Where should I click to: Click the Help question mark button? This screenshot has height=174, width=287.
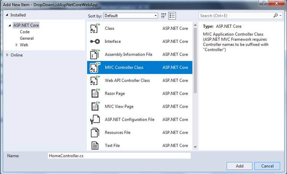[x=264, y=3]
